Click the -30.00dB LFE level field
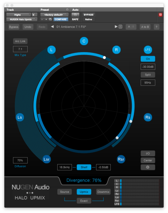Image resolution: width=168 pixels, height=213 pixels. (148, 67)
